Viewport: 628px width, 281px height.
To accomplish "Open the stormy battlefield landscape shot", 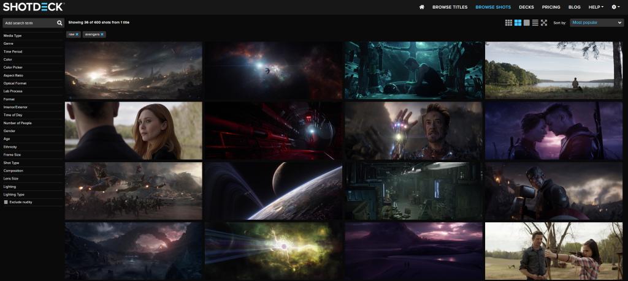I will pos(133,70).
